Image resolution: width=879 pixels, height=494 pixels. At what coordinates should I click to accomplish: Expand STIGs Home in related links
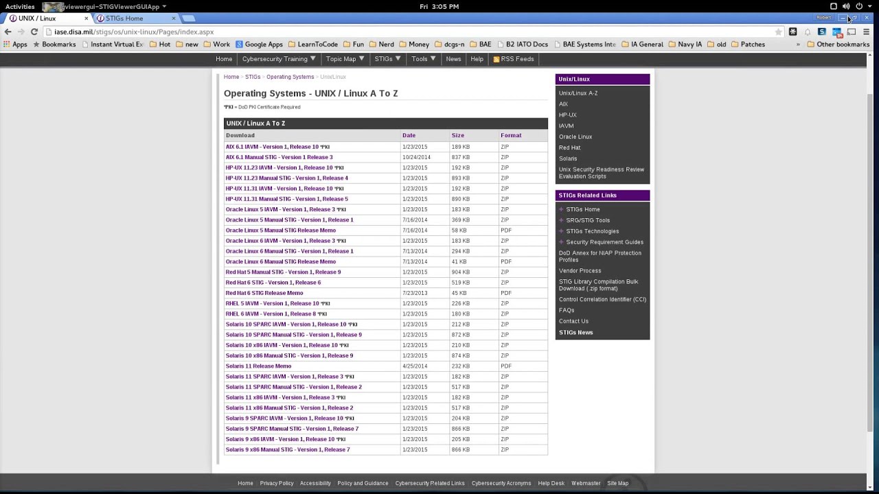pyautogui.click(x=561, y=209)
